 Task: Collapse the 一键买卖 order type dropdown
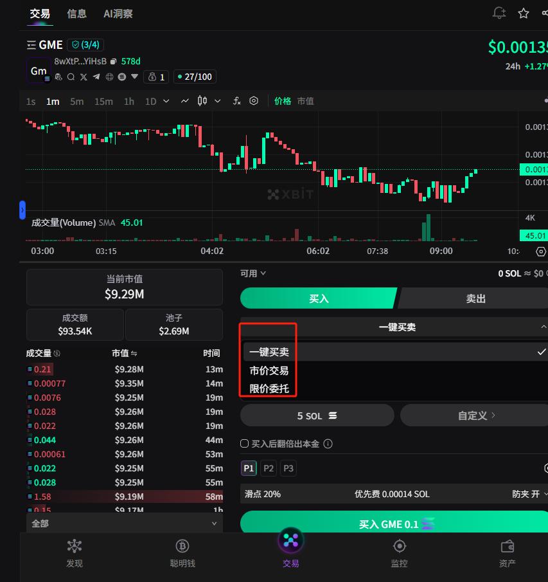[542, 327]
